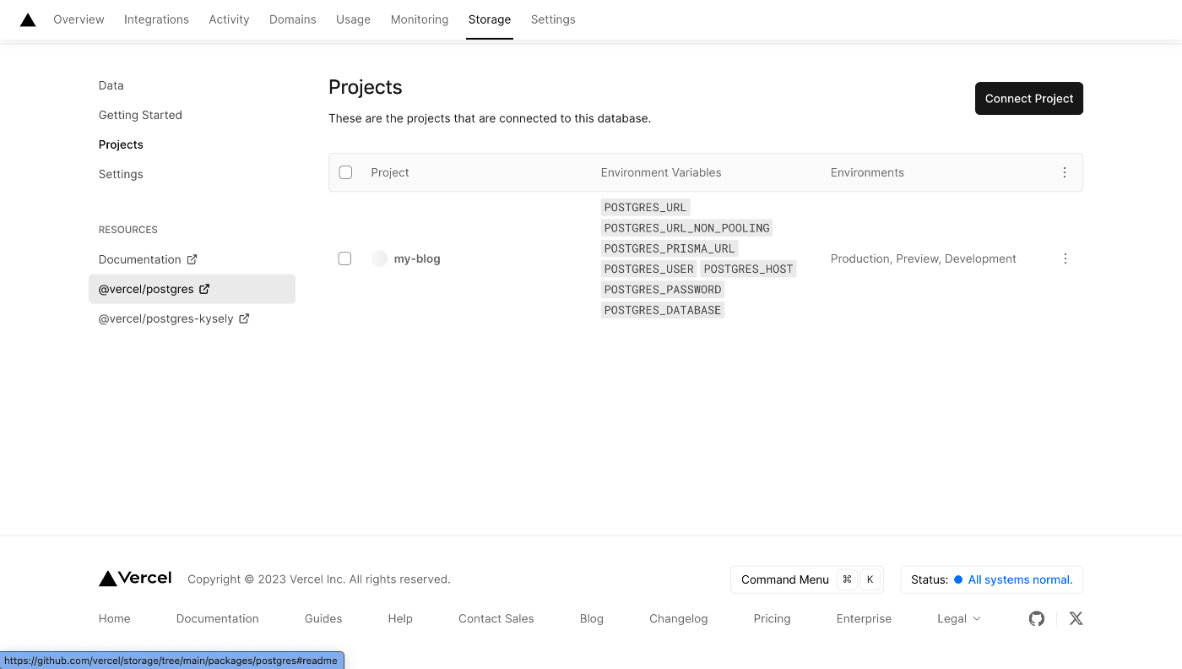Click the my-blog project avatar icon
Screen dimensions: 1182x669
pos(379,258)
